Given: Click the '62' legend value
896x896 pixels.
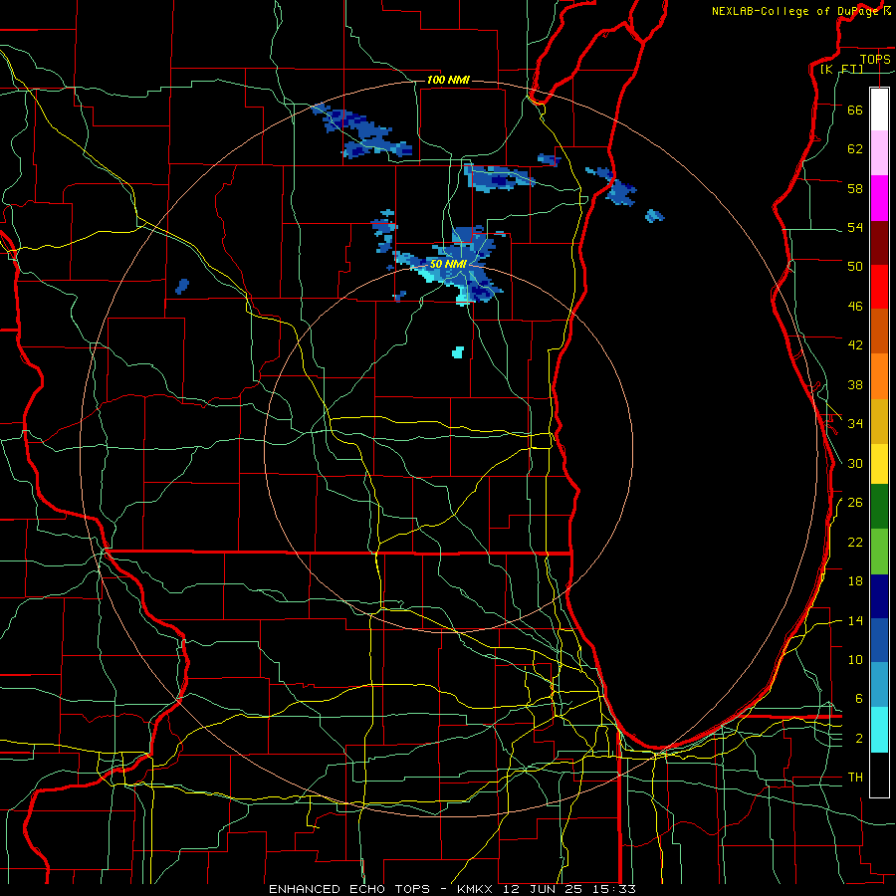Looking at the screenshot, I should (855, 149).
